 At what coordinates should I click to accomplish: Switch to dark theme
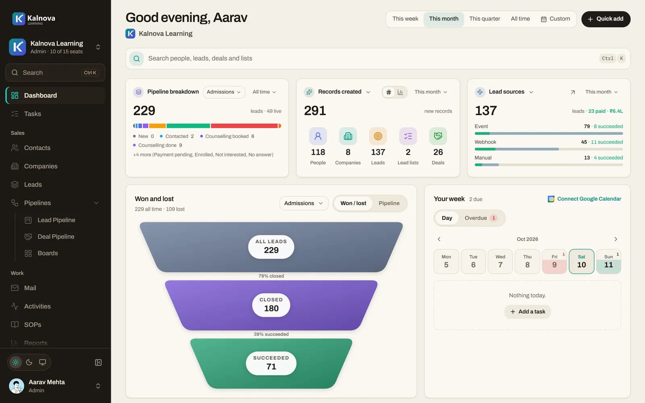click(29, 362)
